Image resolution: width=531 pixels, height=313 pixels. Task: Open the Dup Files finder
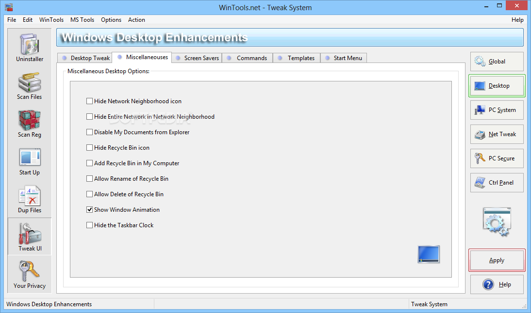pos(30,200)
